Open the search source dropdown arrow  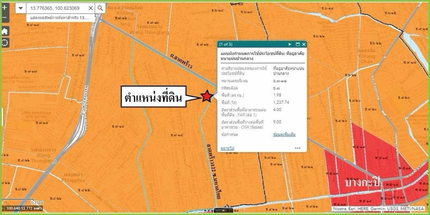tap(21, 8)
